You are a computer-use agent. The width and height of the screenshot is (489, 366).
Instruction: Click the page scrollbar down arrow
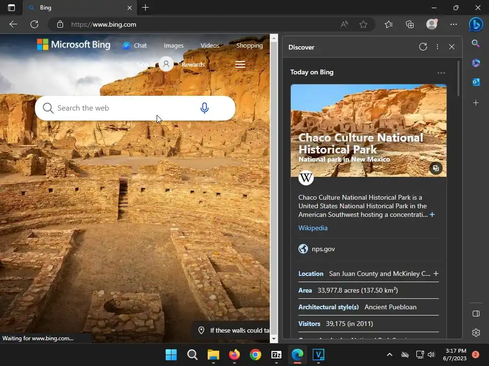[274, 339]
